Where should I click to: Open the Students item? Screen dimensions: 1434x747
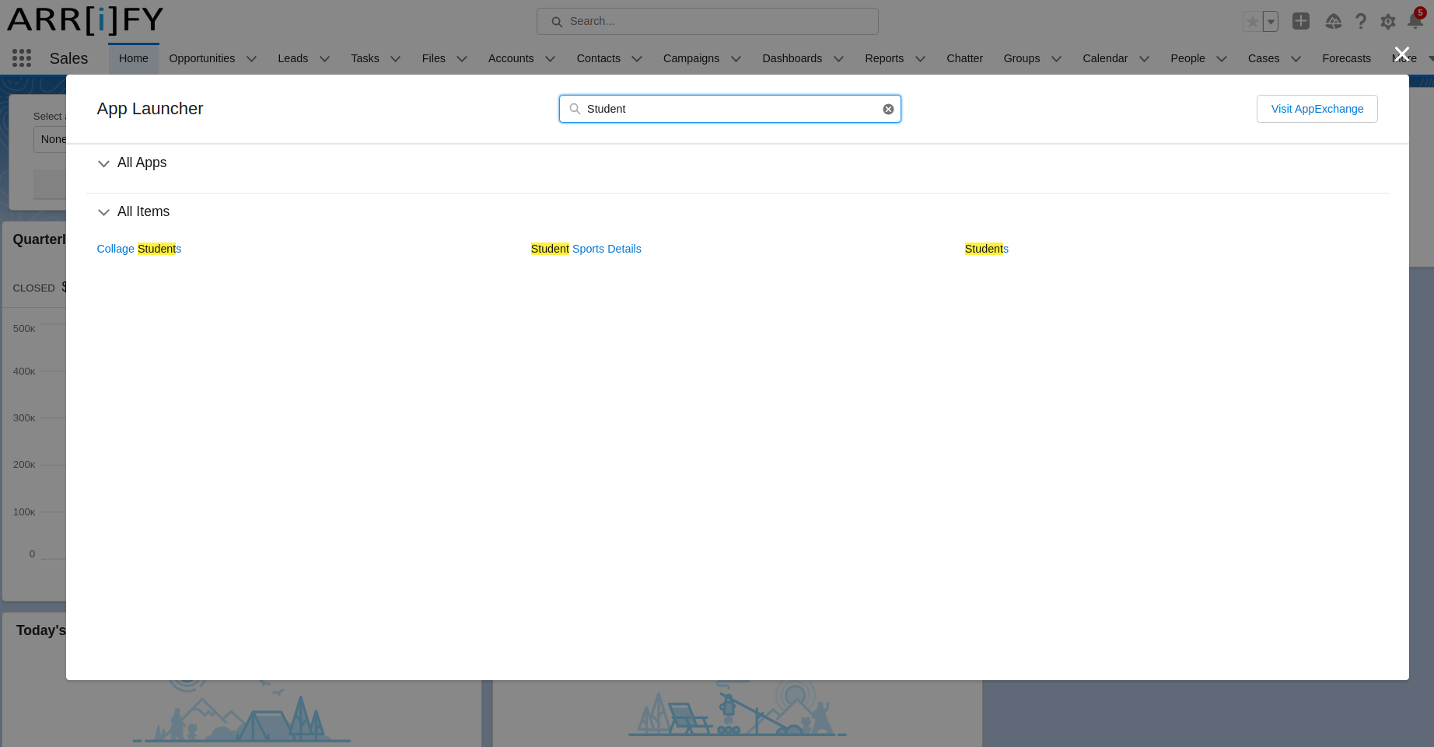(986, 249)
